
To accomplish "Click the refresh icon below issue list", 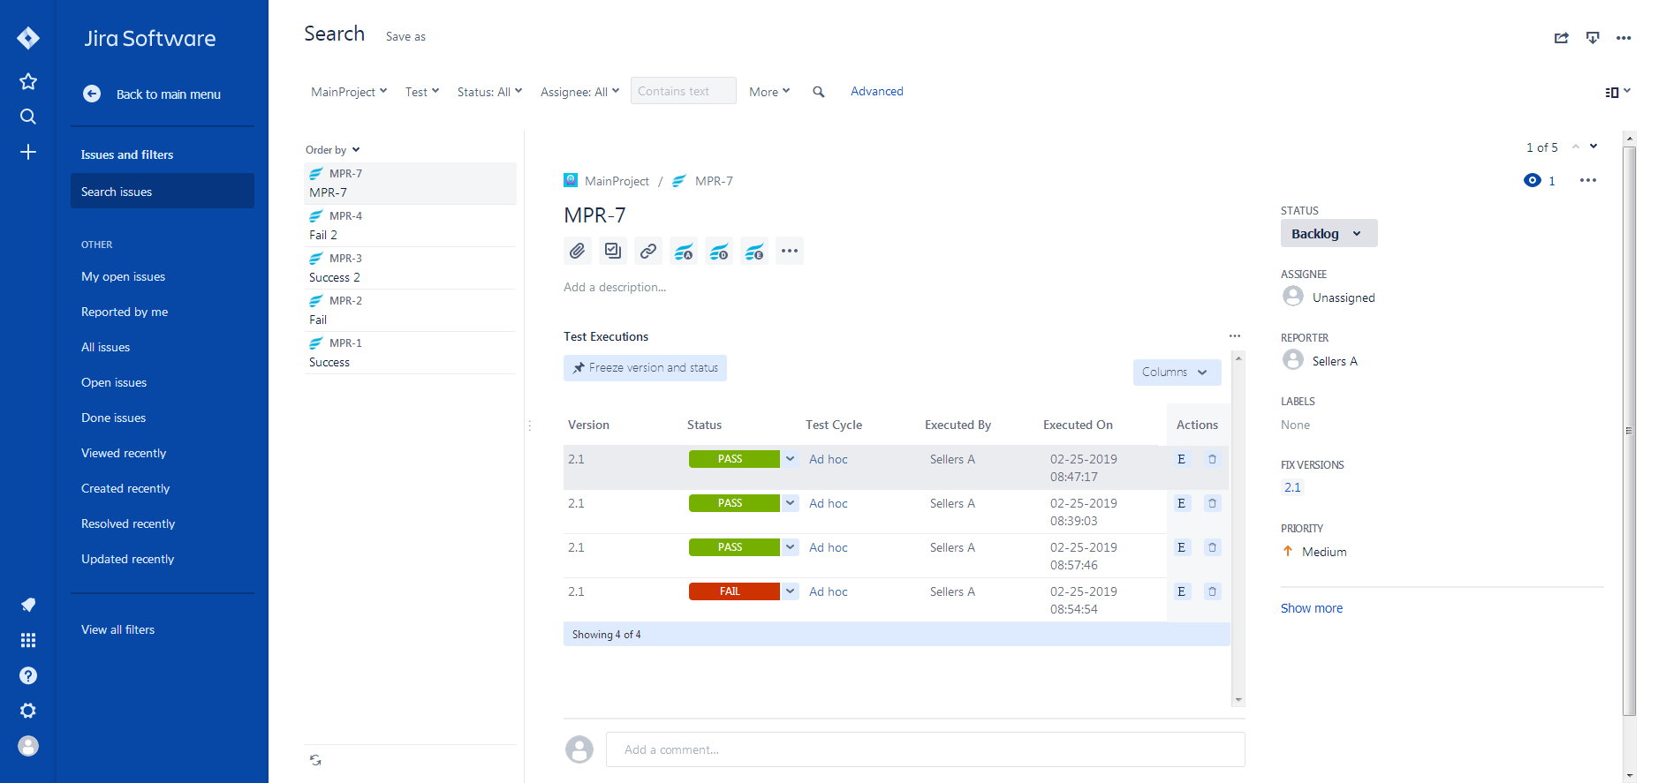I will pyautogui.click(x=315, y=760).
